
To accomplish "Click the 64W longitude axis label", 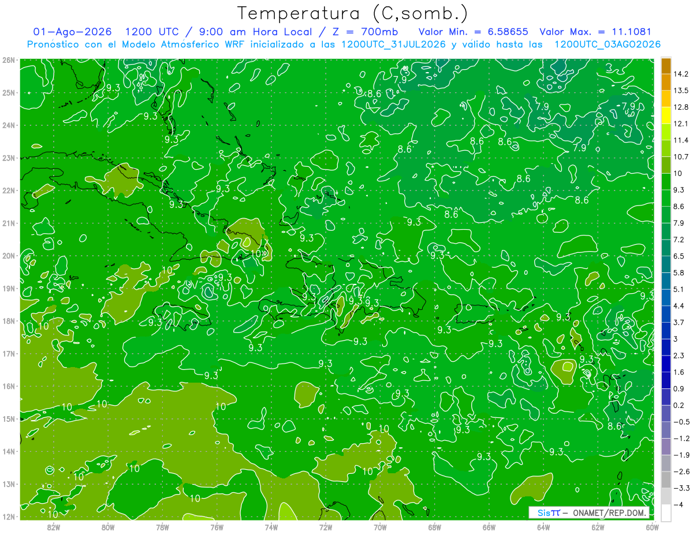I will click(543, 527).
